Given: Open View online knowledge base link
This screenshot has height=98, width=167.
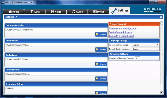Looking at the screenshot, I should 123,28.
